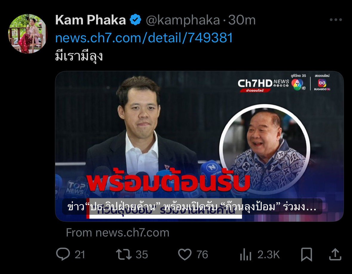Bookmark this tweet
Screen dimensions: 352x274
(306, 255)
